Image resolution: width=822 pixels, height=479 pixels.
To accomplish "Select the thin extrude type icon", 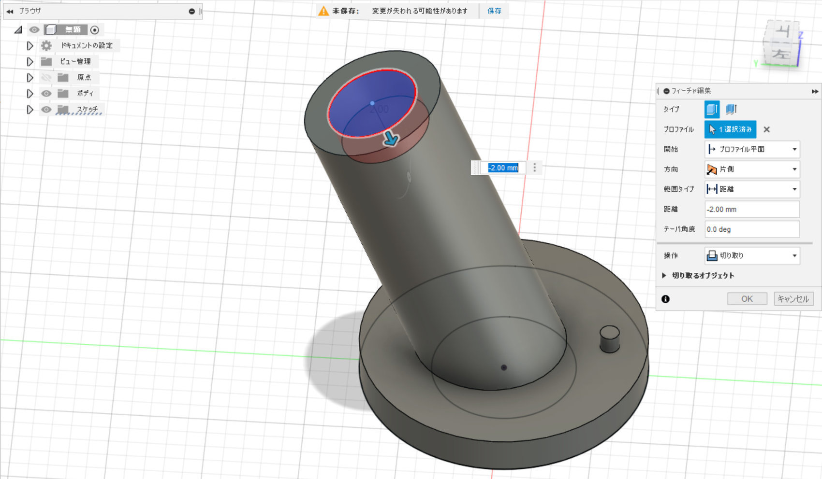I will pos(731,109).
